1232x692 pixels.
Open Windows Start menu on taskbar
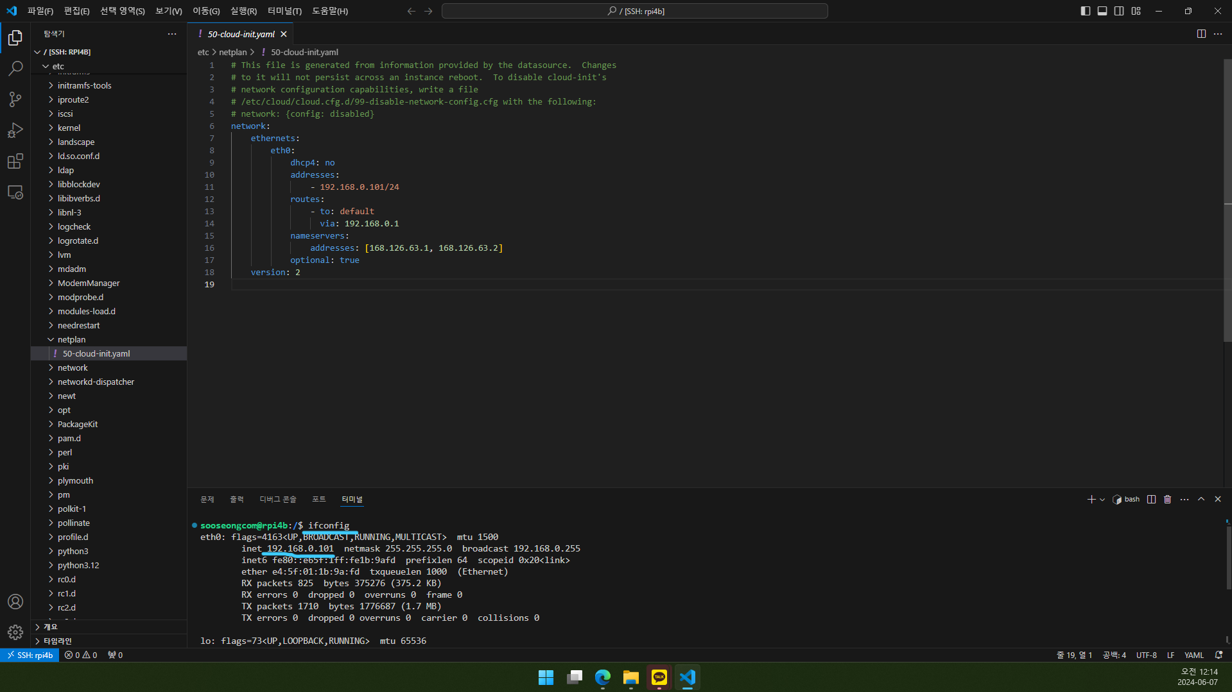(x=546, y=677)
